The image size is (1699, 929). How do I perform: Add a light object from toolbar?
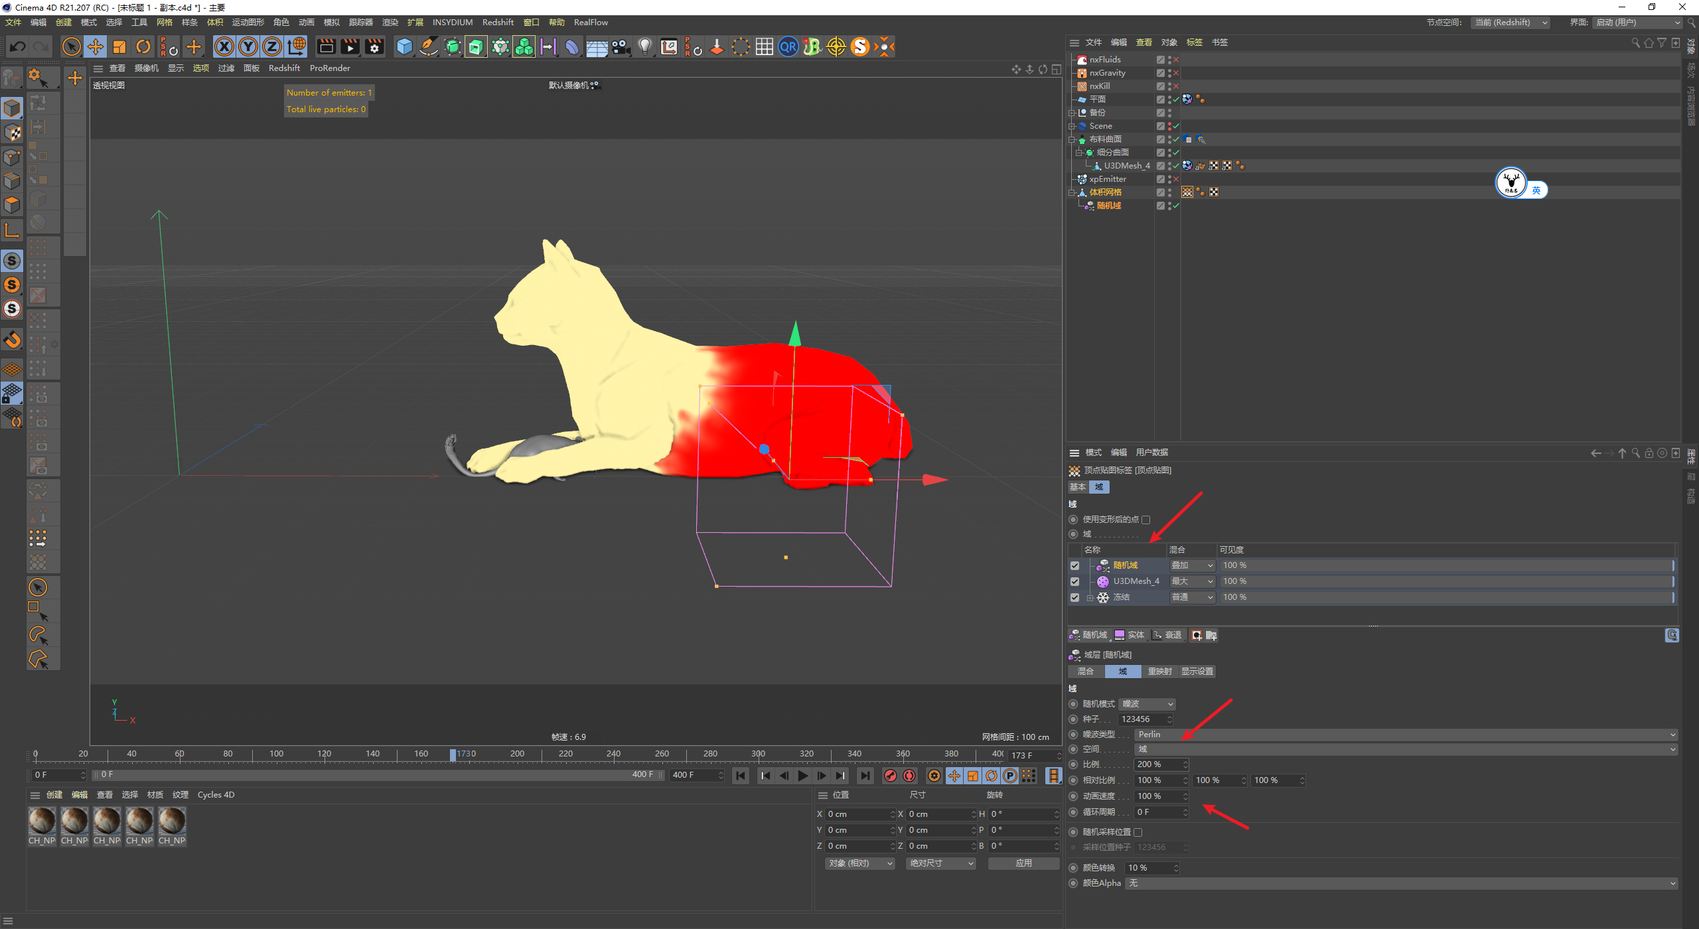pos(644,46)
